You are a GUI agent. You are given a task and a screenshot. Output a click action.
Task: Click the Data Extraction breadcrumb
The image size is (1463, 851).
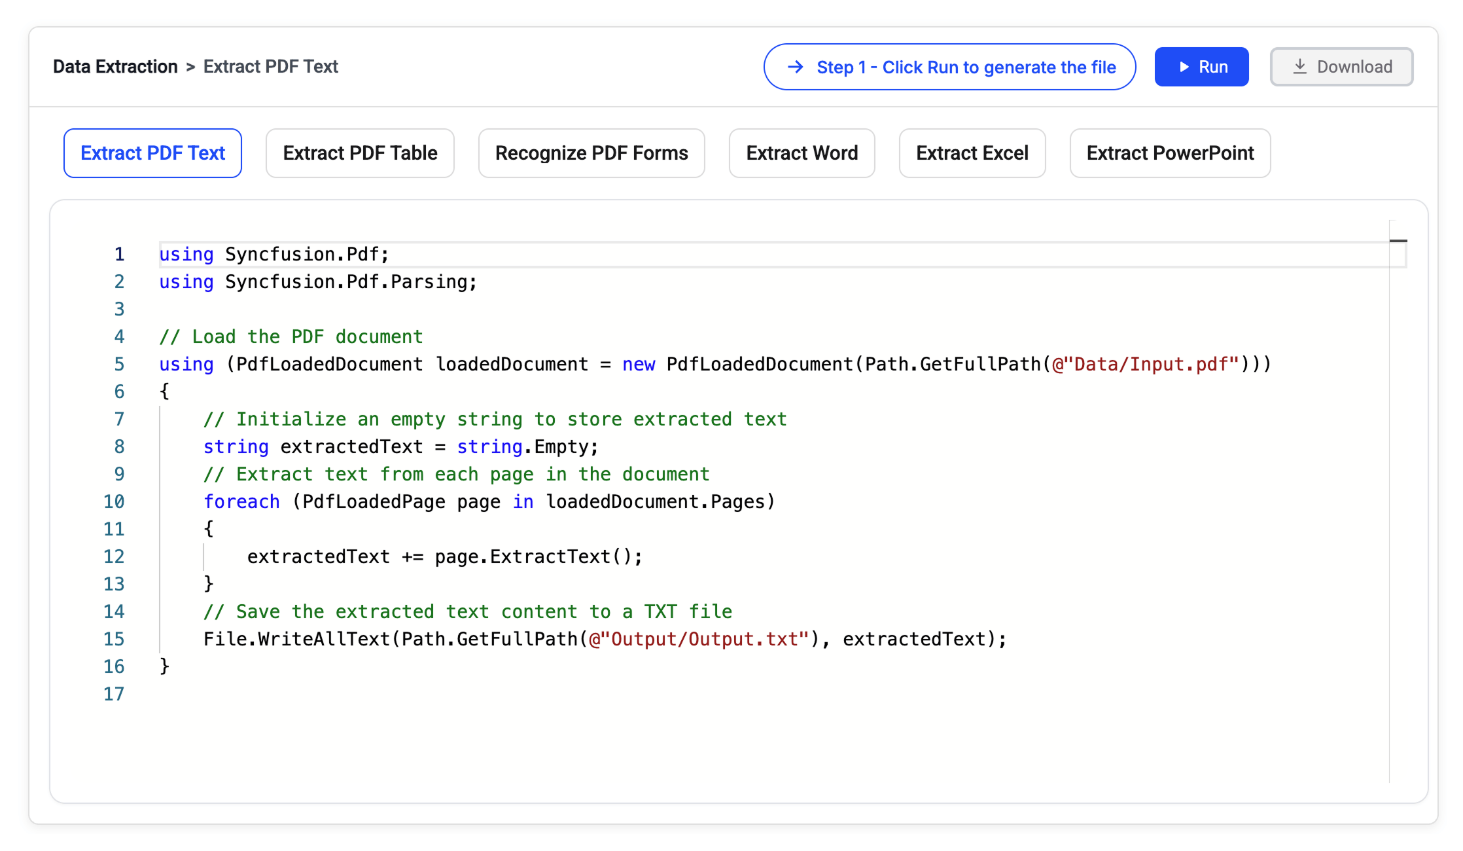click(x=115, y=67)
